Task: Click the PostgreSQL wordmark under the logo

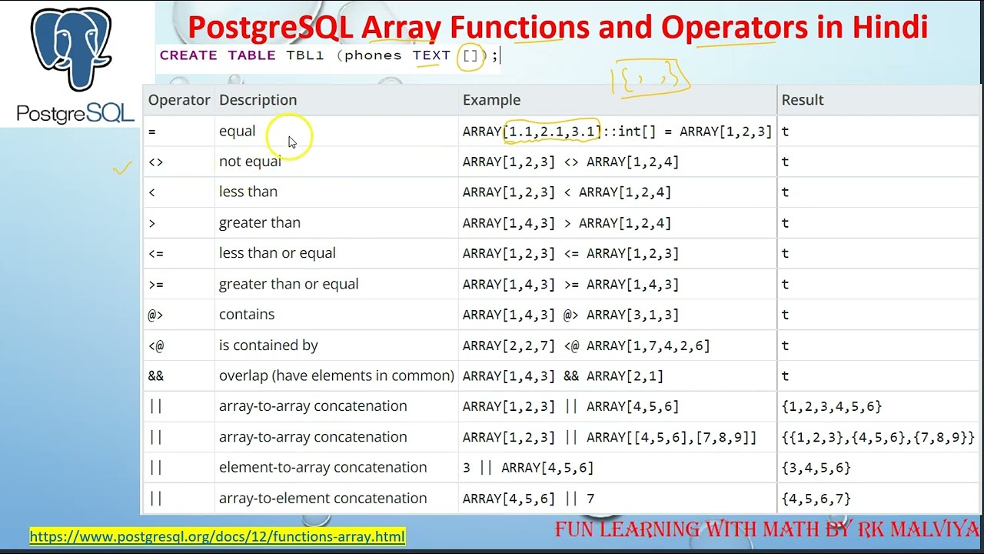Action: click(x=75, y=114)
